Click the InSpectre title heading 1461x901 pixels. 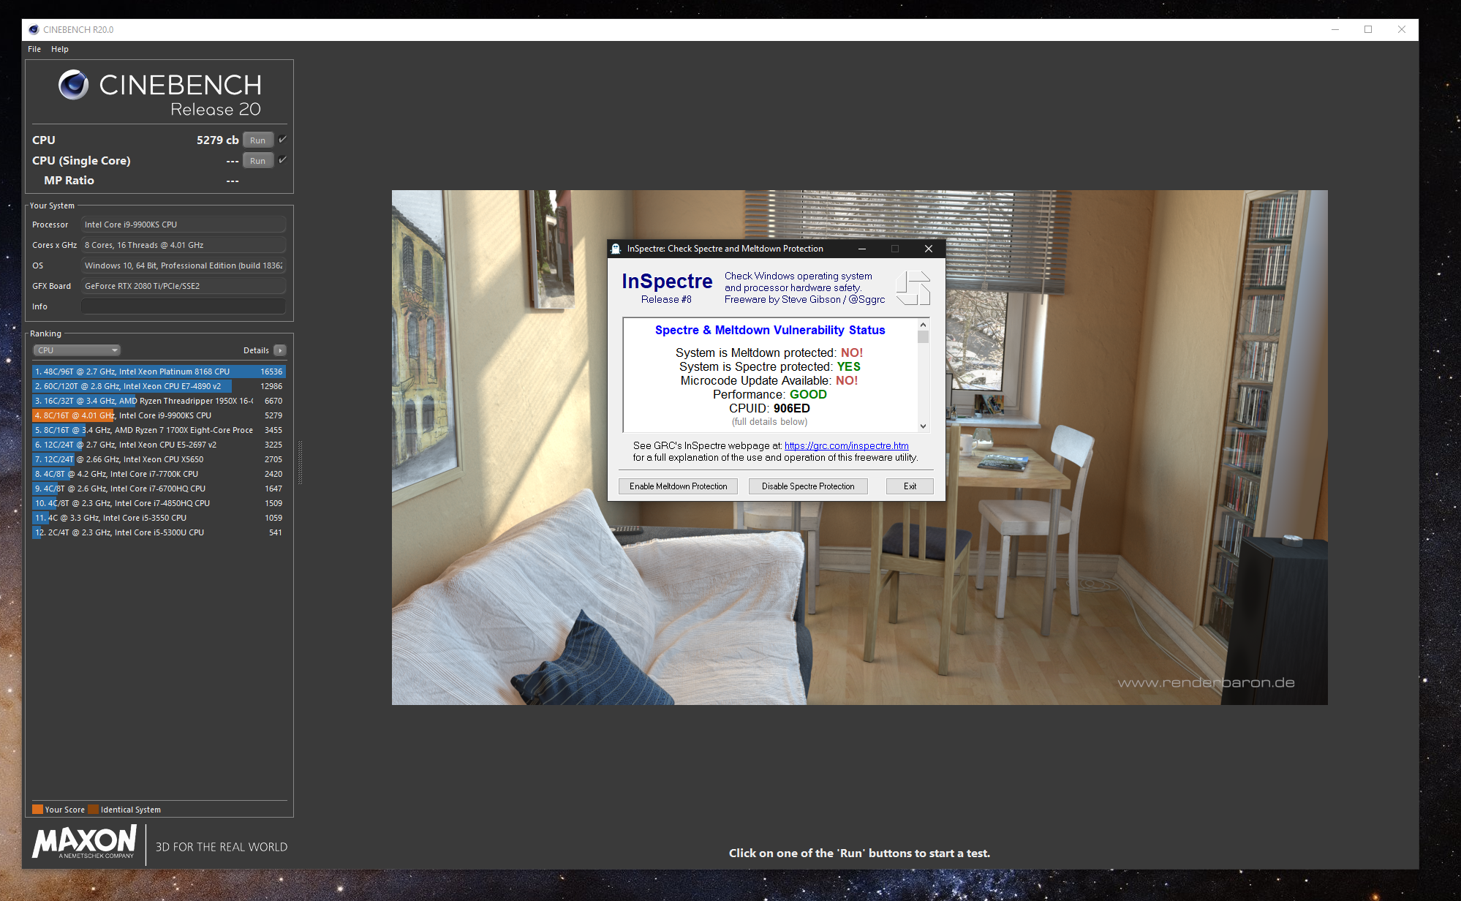click(667, 282)
